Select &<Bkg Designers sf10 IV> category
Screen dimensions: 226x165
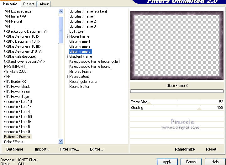[x=23, y=51]
